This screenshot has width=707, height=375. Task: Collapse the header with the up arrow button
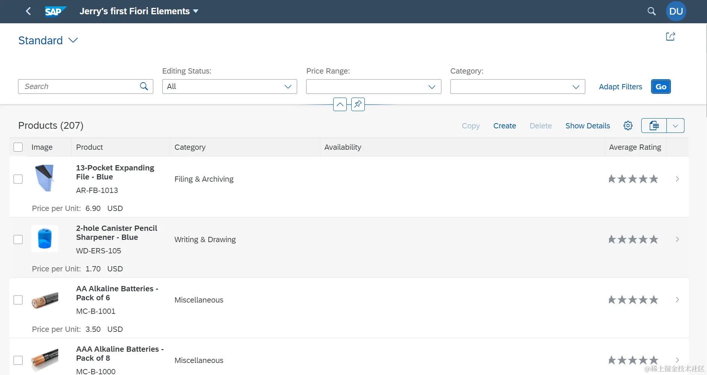pyautogui.click(x=340, y=104)
